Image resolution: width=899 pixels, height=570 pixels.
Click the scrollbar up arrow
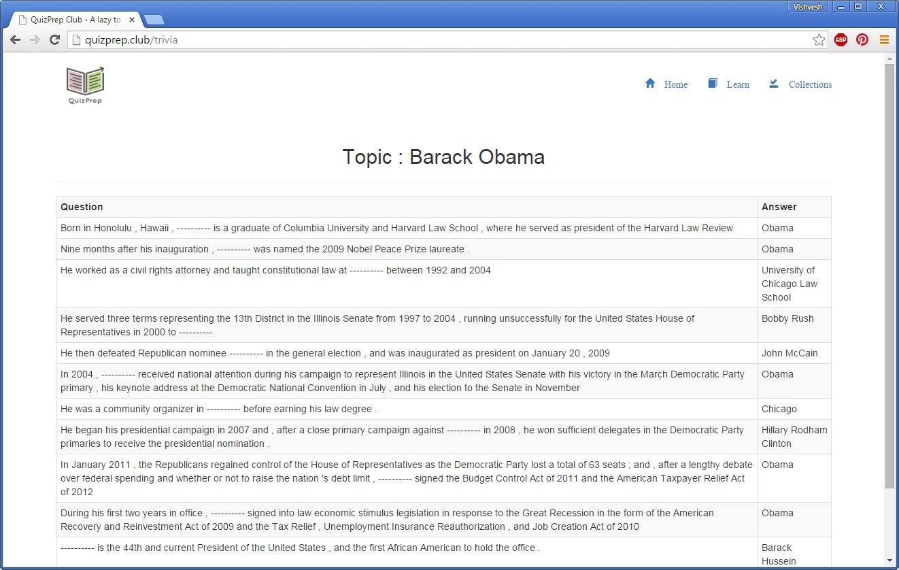click(889, 58)
